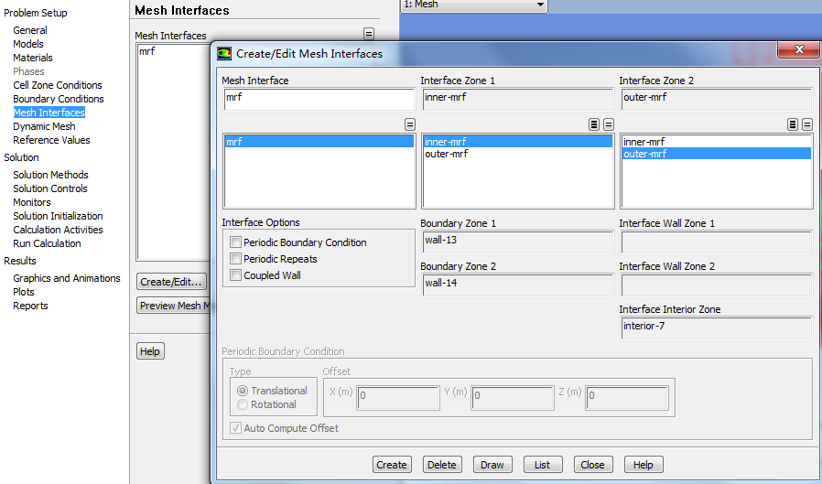Screen dimensions: 822x484
Task: Click Boundary Zone 2 field wall-14
Action: click(517, 285)
